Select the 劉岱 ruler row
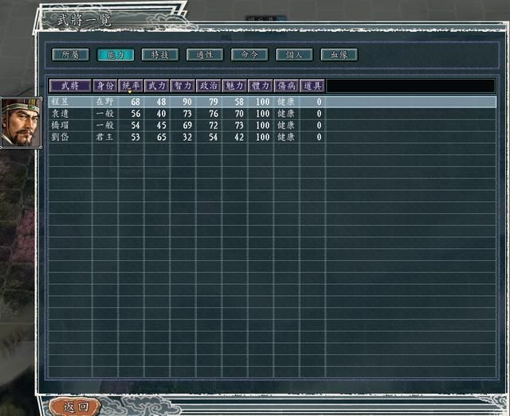 pyautogui.click(x=273, y=137)
